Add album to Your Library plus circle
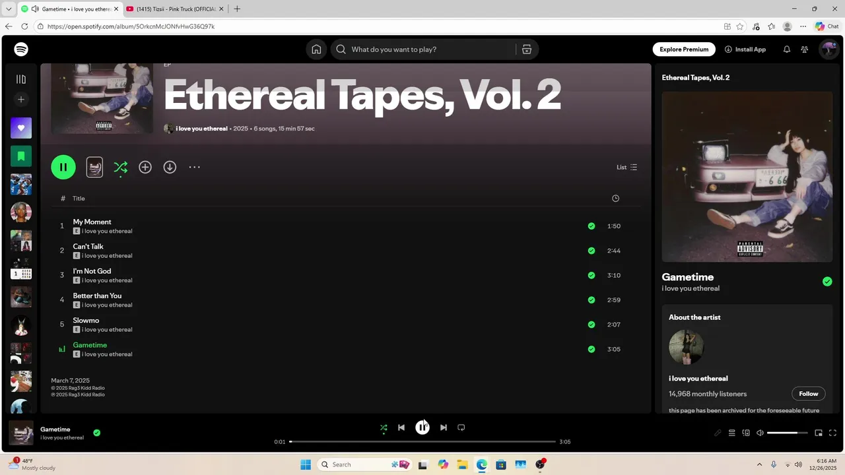 [x=145, y=168]
